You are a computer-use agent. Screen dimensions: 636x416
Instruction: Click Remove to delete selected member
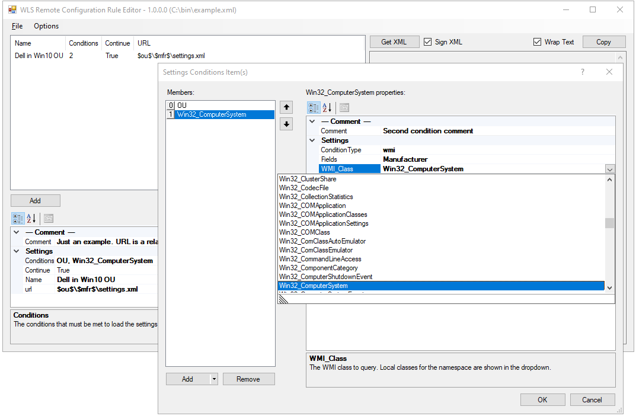(249, 379)
